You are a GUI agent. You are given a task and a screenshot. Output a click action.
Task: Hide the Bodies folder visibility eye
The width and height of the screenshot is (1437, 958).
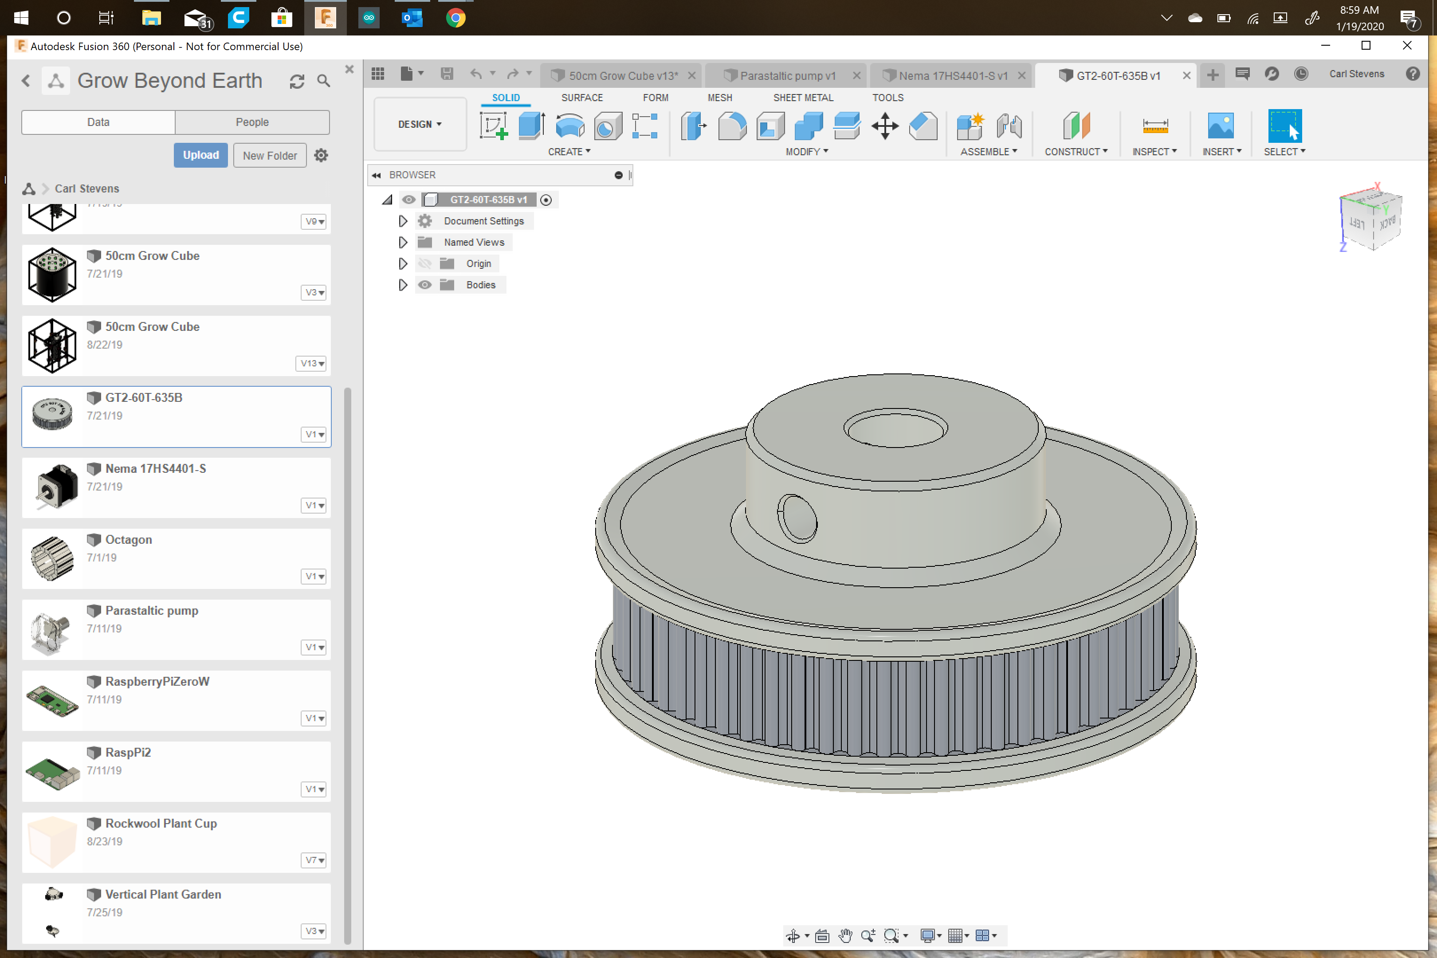point(424,285)
